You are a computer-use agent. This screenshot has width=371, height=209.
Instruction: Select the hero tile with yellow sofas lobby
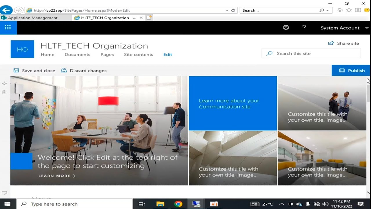pyautogui.click(x=322, y=158)
